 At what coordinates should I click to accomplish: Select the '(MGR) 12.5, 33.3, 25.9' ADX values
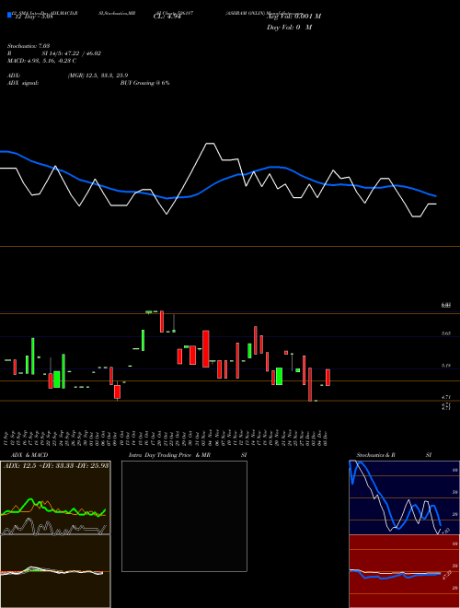pos(98,76)
